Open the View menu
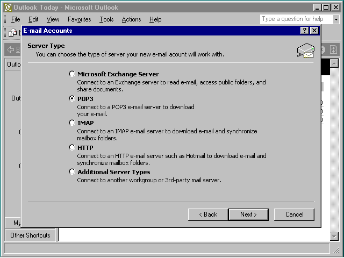This screenshot has height=258, width=344. 53,19
